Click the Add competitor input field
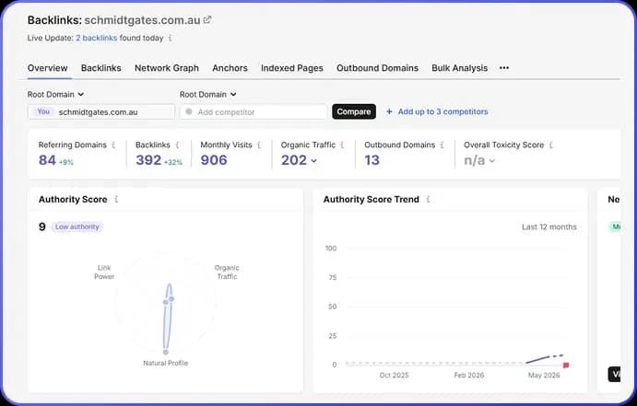The image size is (637, 406). point(254,112)
